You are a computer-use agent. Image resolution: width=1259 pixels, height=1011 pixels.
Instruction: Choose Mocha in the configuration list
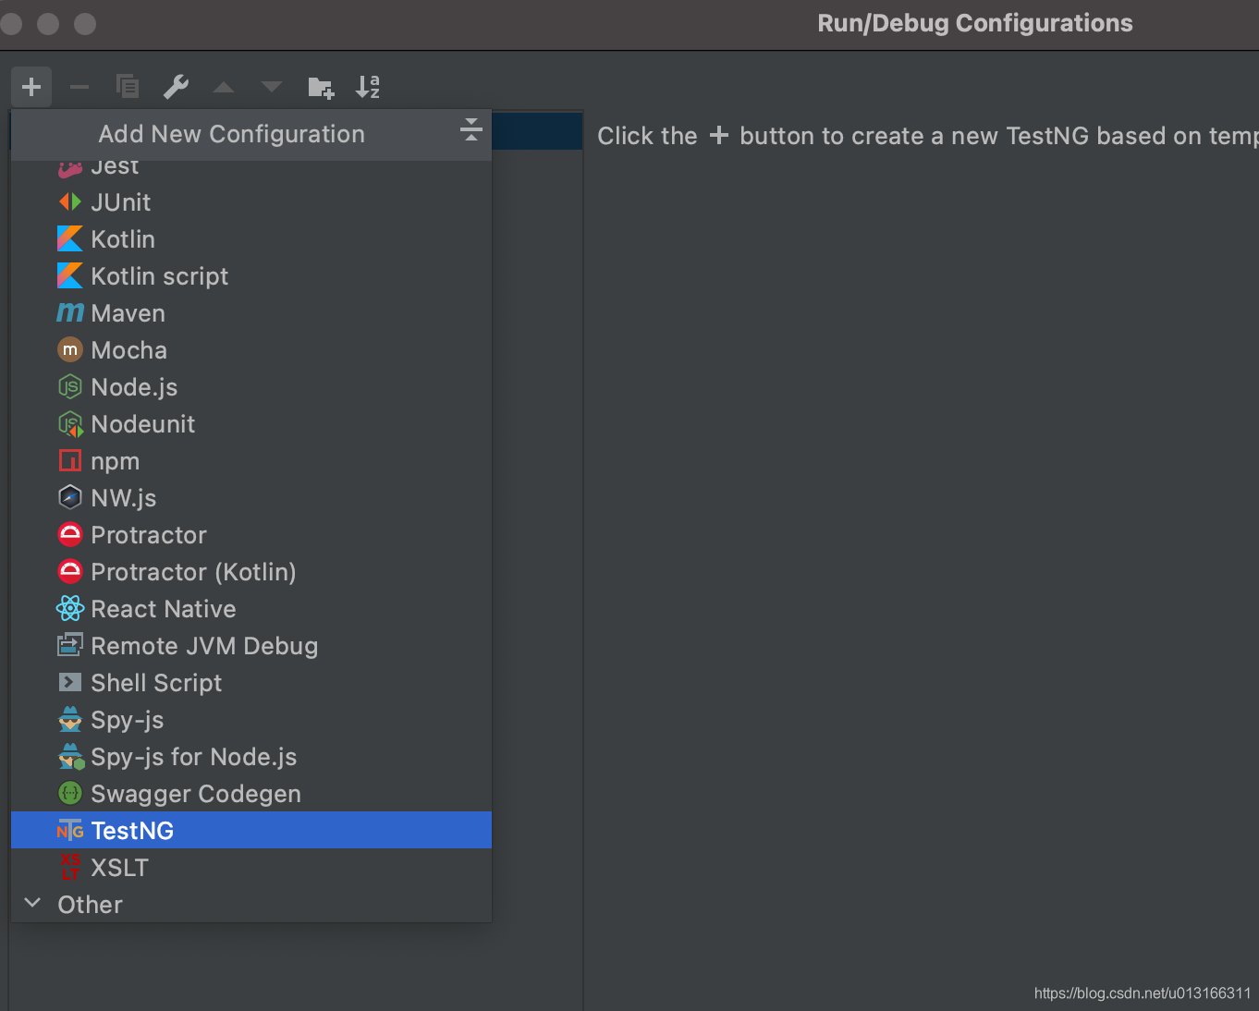(251, 349)
